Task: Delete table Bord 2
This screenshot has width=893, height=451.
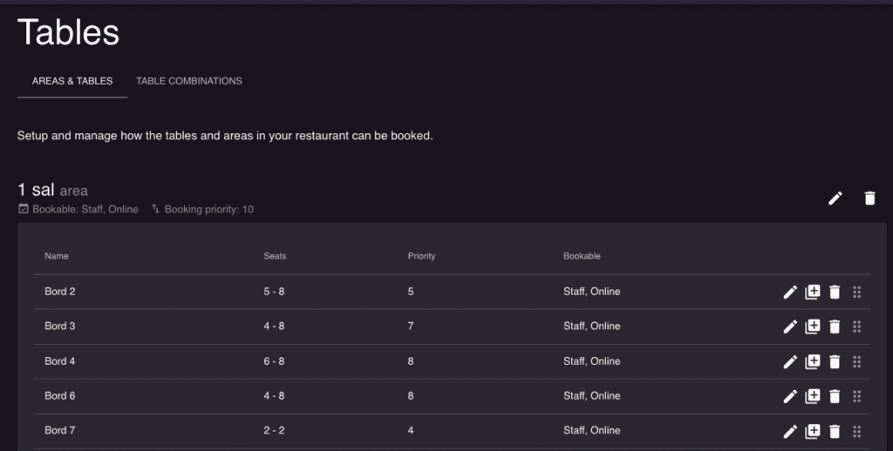Action: 835,292
